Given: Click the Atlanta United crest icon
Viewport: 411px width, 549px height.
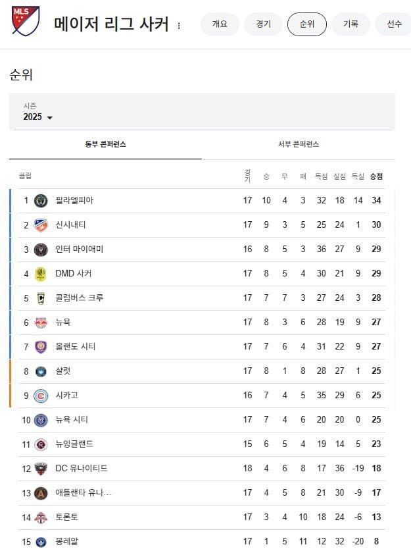Looking at the screenshot, I should pos(41,493).
